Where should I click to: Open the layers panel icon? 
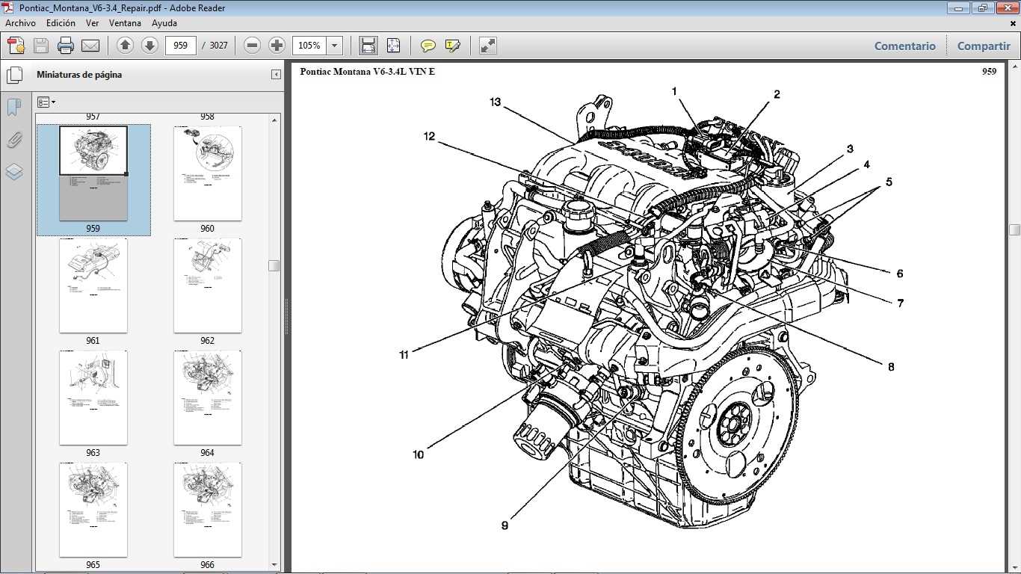[x=14, y=172]
